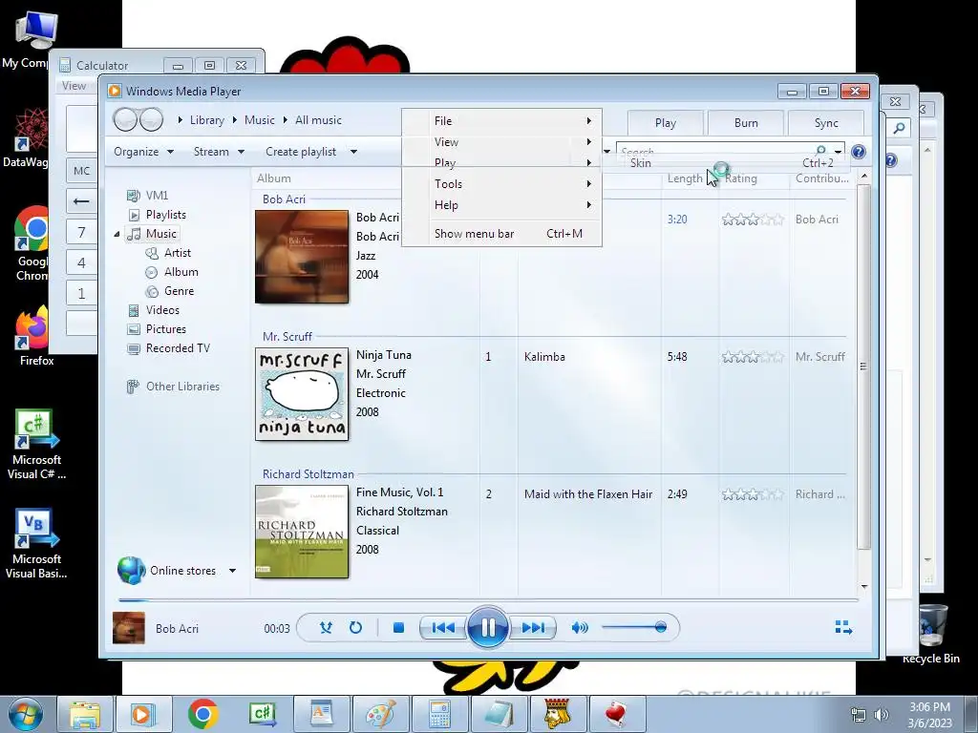Viewport: 978px width, 733px height.
Task: Select the Ninja Tuna album cover
Action: point(302,394)
